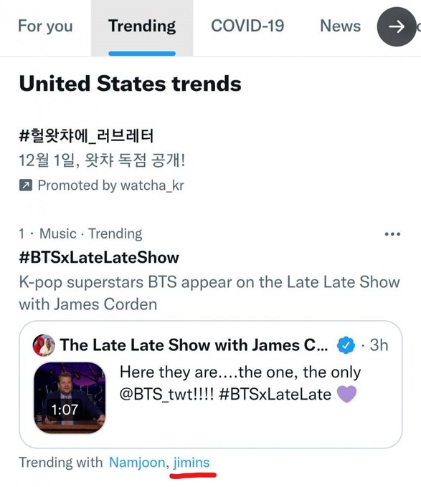Image resolution: width=421 pixels, height=487 pixels.
Task: Tap the right arrow to scroll tabs
Action: [397, 26]
